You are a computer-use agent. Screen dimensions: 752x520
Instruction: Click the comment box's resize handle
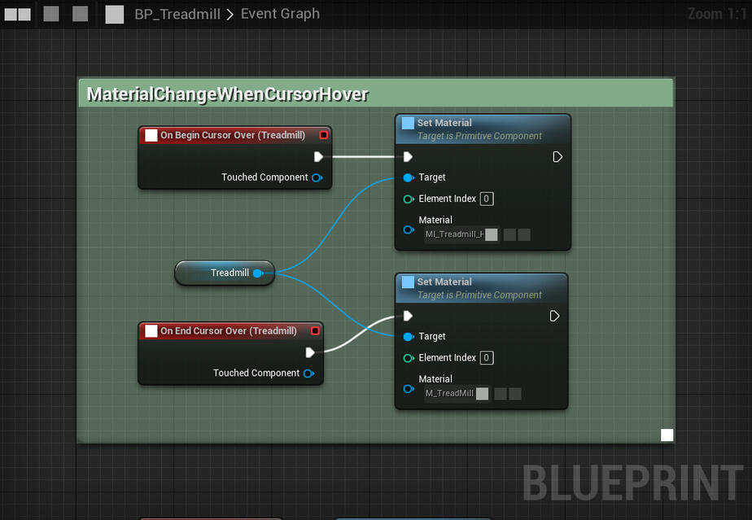667,435
